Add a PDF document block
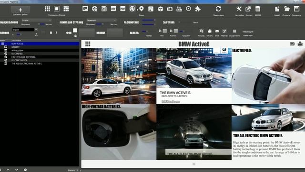Image resolution: width=305 pixels, height=172 pixels. coord(123,9)
